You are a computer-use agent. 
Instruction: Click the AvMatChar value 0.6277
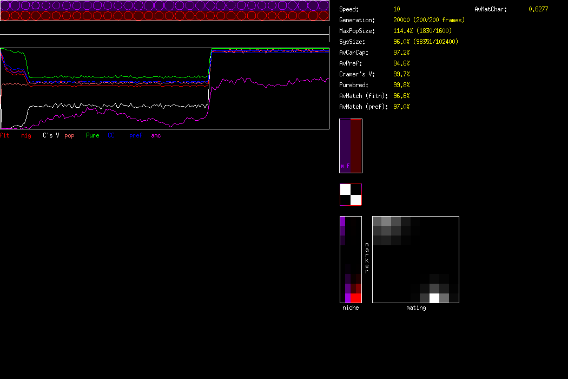coord(538,9)
